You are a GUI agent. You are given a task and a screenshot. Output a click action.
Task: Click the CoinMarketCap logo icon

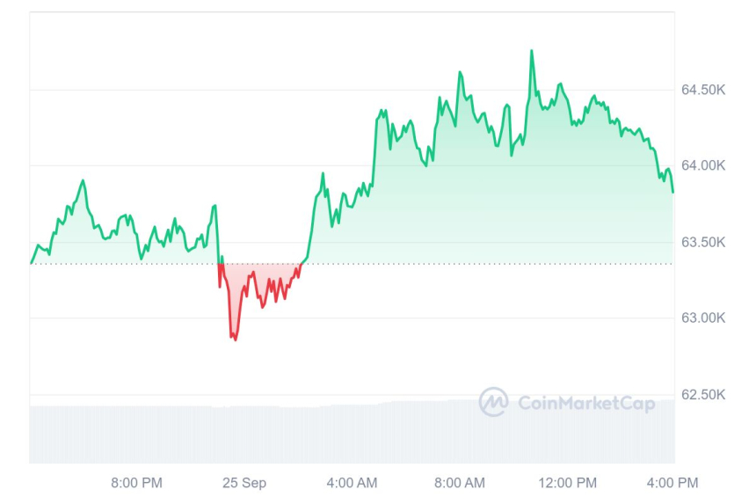(x=493, y=402)
